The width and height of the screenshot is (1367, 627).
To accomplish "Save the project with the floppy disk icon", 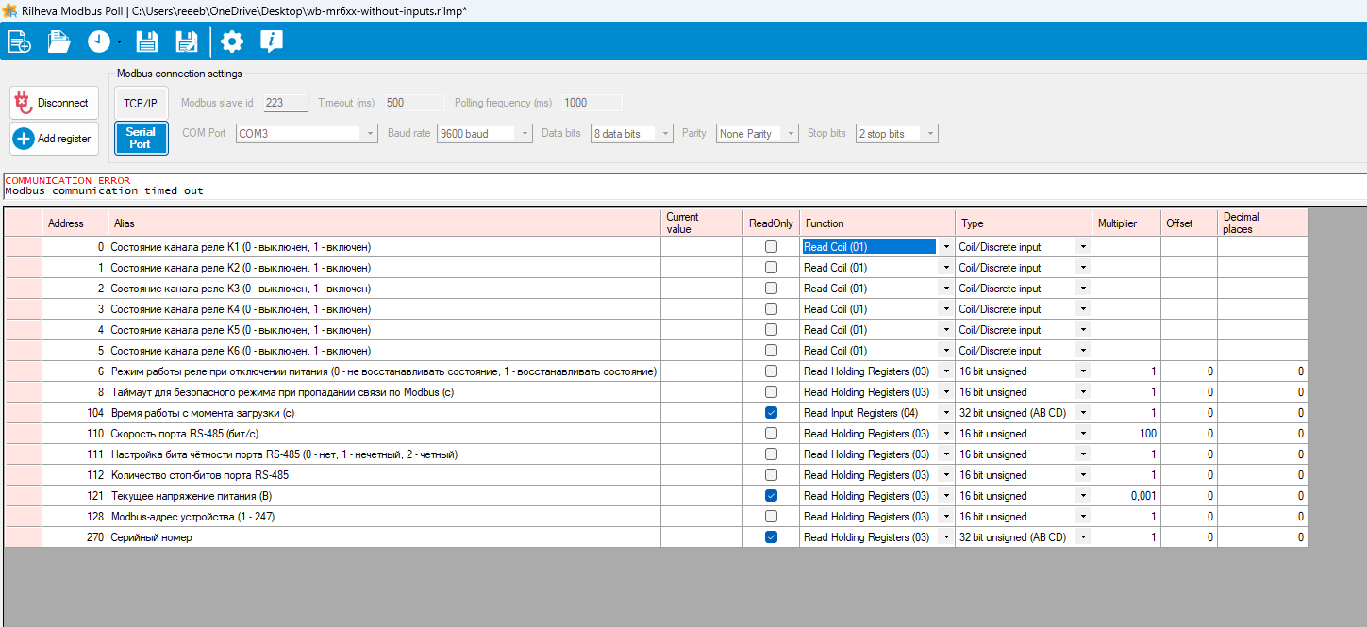I will coord(147,41).
